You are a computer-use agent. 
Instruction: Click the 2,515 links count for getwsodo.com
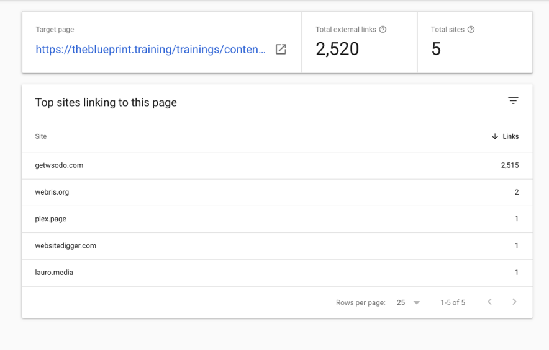pos(510,165)
